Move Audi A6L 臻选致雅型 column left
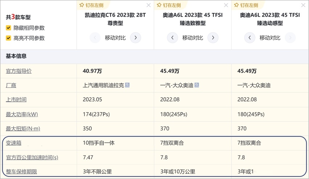The image size is (309, 179). pyautogui.click(x=172, y=38)
